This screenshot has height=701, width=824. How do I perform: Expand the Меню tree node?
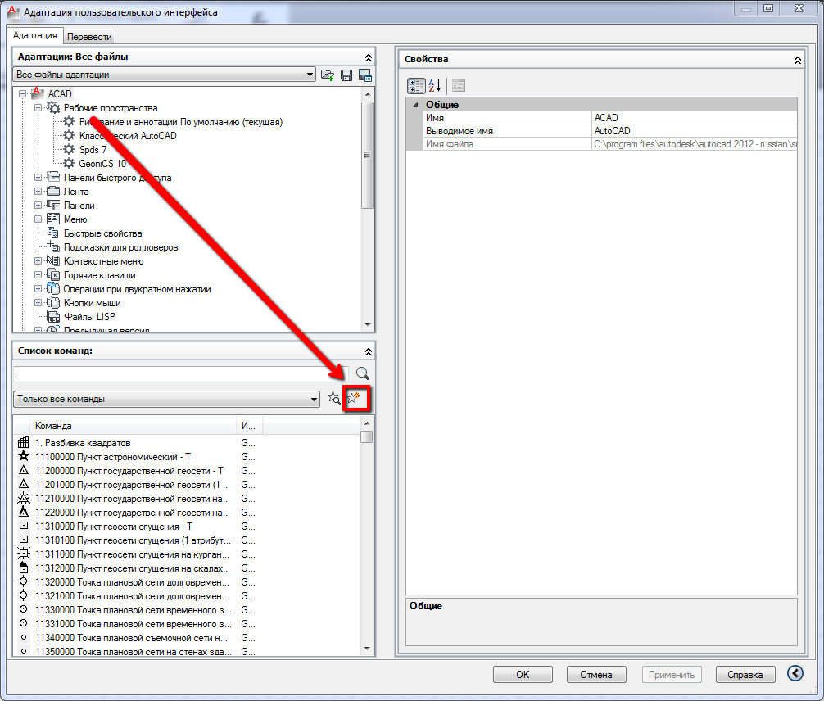[x=38, y=219]
